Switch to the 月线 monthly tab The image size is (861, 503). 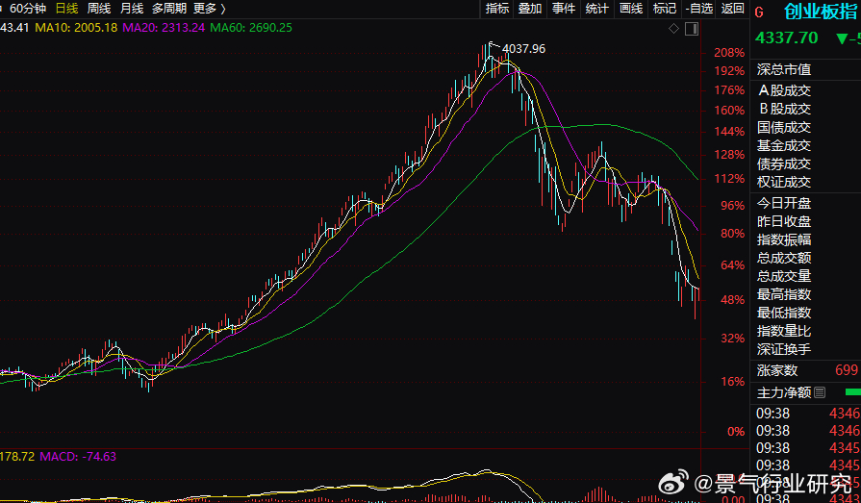(132, 9)
